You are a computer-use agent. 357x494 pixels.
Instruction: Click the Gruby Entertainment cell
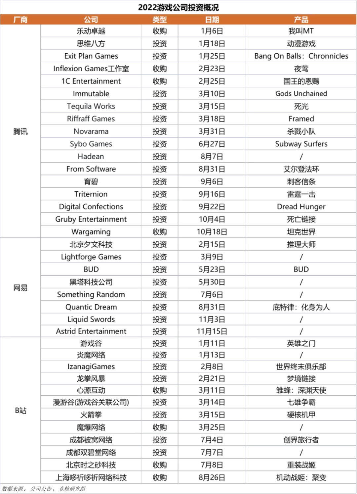[91, 219]
